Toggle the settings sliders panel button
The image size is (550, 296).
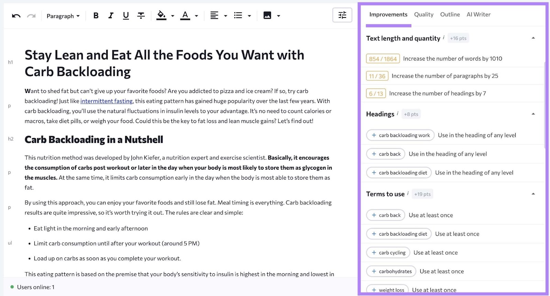point(342,15)
